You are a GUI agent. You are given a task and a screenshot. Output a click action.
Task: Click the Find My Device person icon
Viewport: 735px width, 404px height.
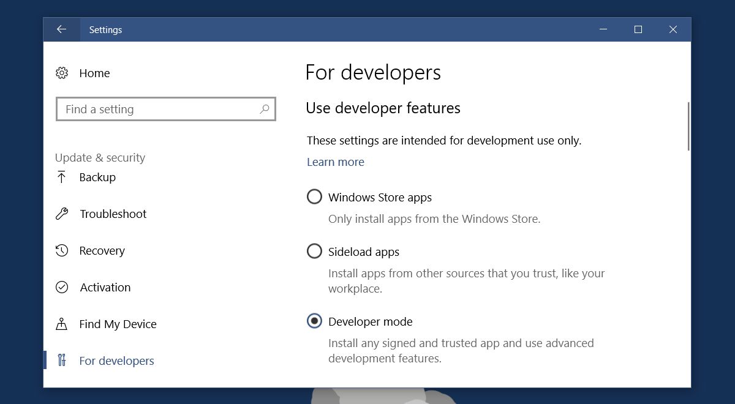(x=61, y=324)
